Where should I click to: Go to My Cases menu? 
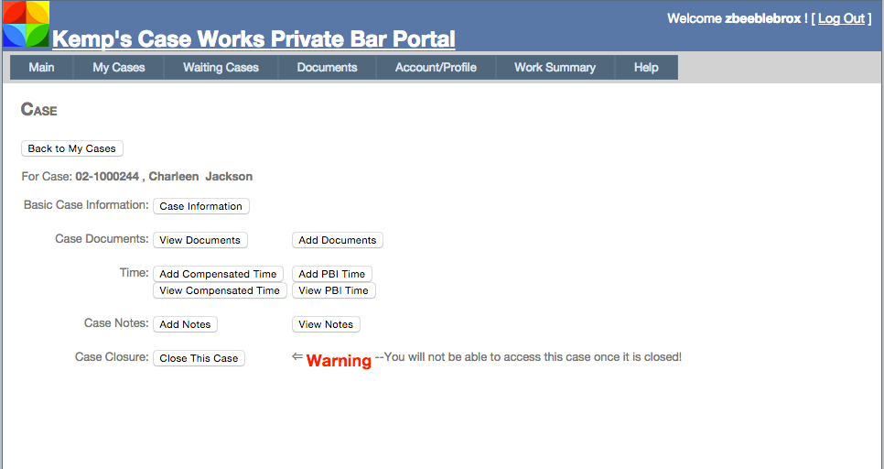(119, 67)
